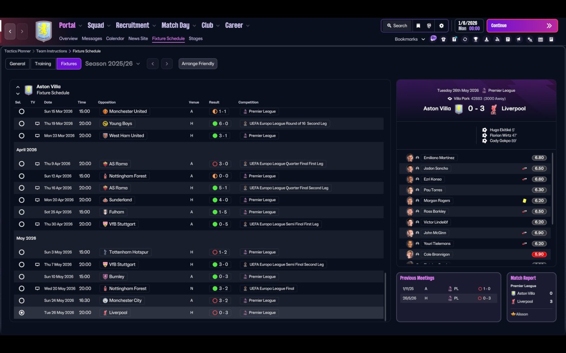Select the Manchester City fixture radio button
Image resolution: width=566 pixels, height=353 pixels.
coord(21,300)
